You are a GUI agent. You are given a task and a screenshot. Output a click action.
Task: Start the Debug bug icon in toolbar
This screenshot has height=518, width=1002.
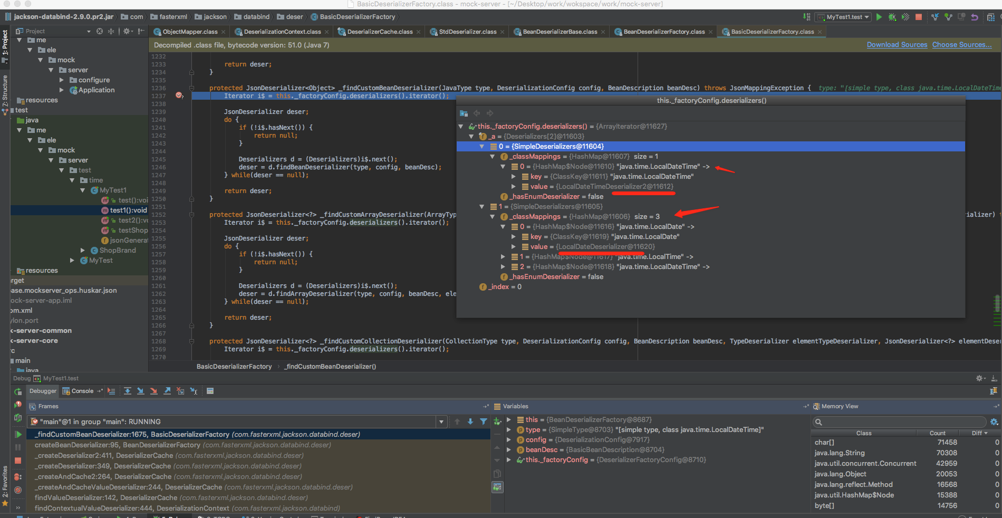point(892,16)
